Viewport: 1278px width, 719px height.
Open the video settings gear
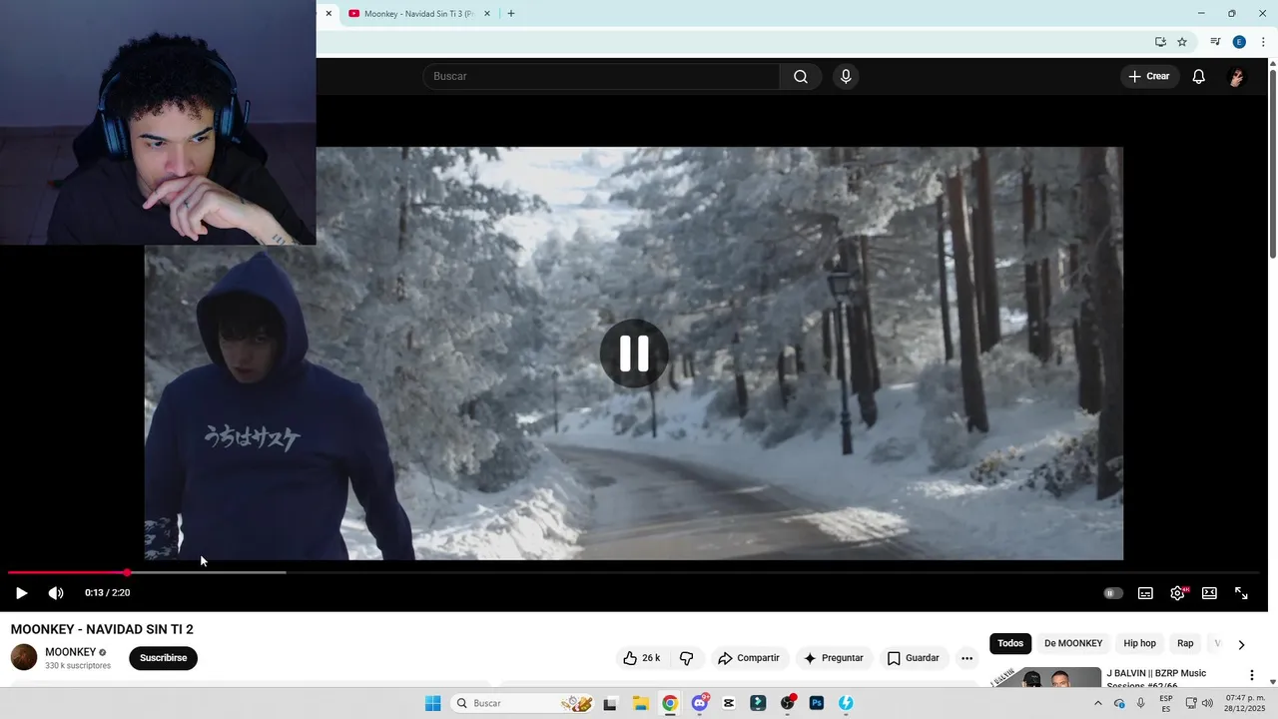pyautogui.click(x=1177, y=593)
